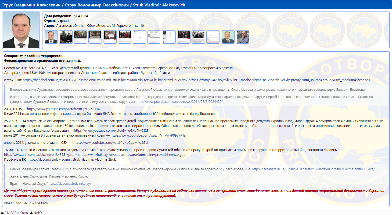The height and width of the screenshot is (215, 392).
Task: Open the eighth thumbnail showing a text document
Action: (x=154, y=37)
